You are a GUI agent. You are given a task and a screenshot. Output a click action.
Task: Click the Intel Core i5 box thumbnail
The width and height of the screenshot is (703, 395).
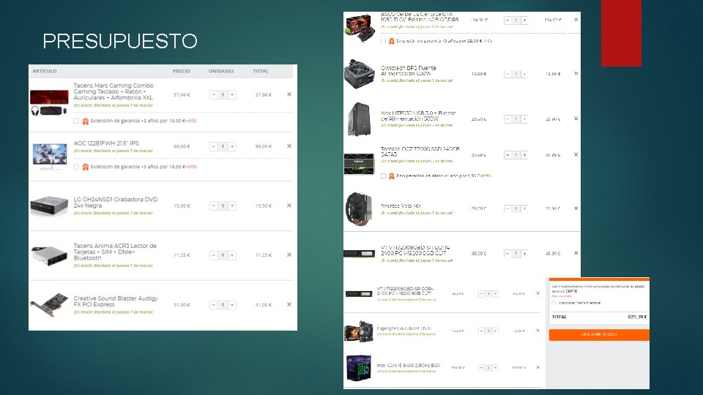click(359, 368)
